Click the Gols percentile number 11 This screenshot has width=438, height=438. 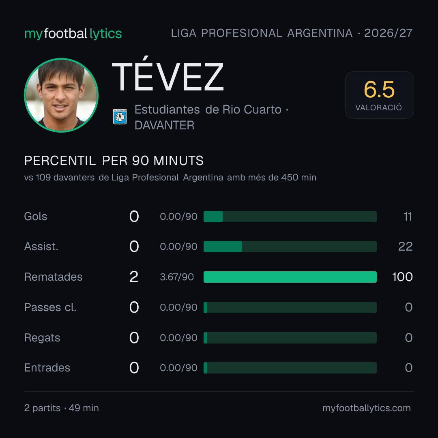[408, 217]
